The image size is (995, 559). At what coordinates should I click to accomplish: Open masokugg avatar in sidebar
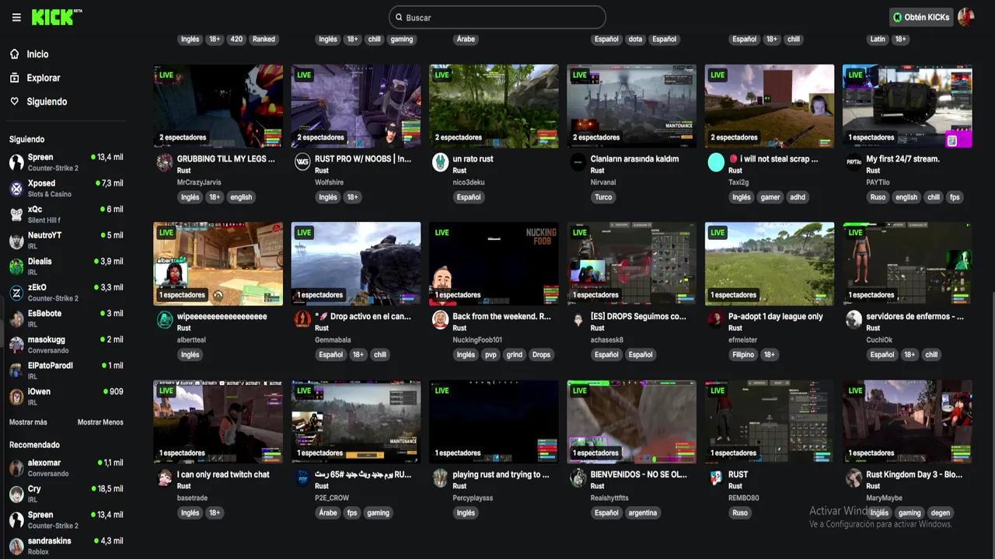point(16,345)
